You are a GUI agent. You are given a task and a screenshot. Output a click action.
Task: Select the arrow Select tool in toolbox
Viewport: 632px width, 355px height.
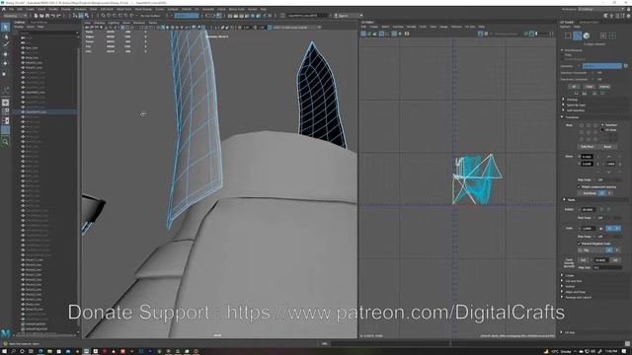click(5, 27)
